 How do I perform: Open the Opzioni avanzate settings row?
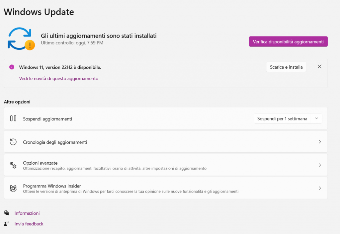[x=166, y=165]
